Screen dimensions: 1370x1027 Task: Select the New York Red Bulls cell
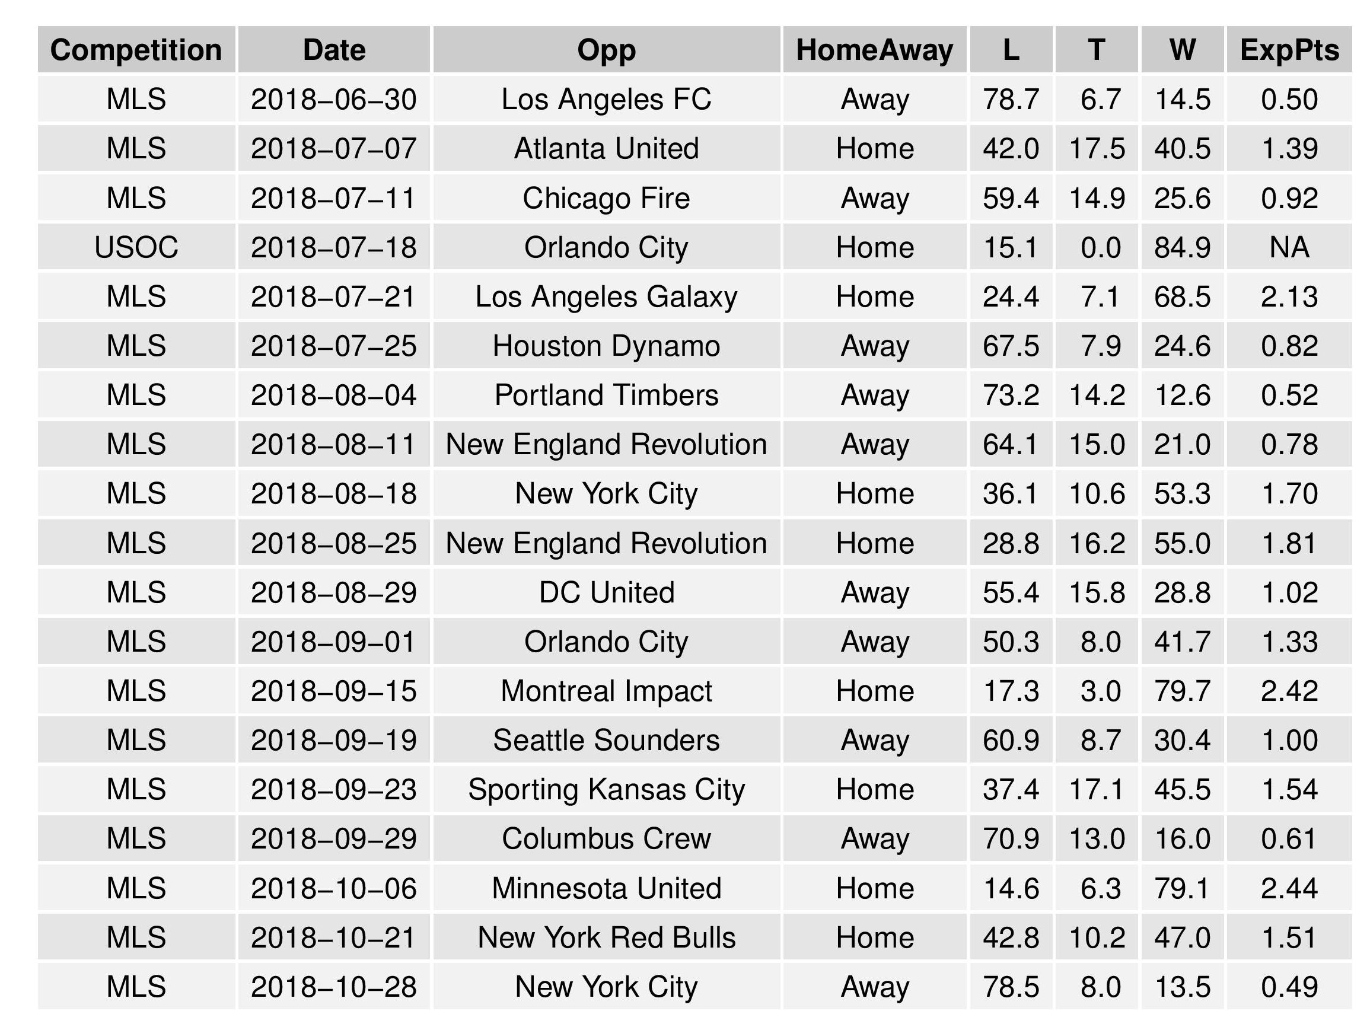coord(606,937)
